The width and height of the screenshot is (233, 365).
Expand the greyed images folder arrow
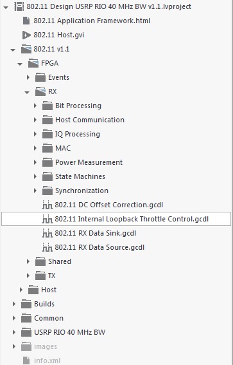click(14, 346)
